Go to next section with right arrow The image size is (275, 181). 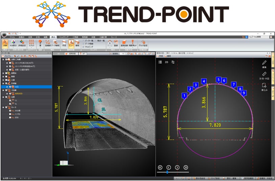177,167
